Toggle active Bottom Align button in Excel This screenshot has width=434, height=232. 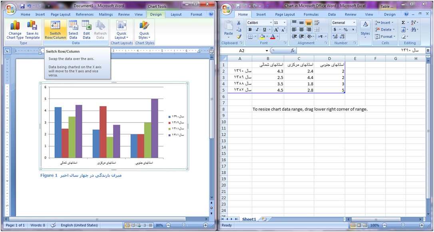click(x=309, y=23)
